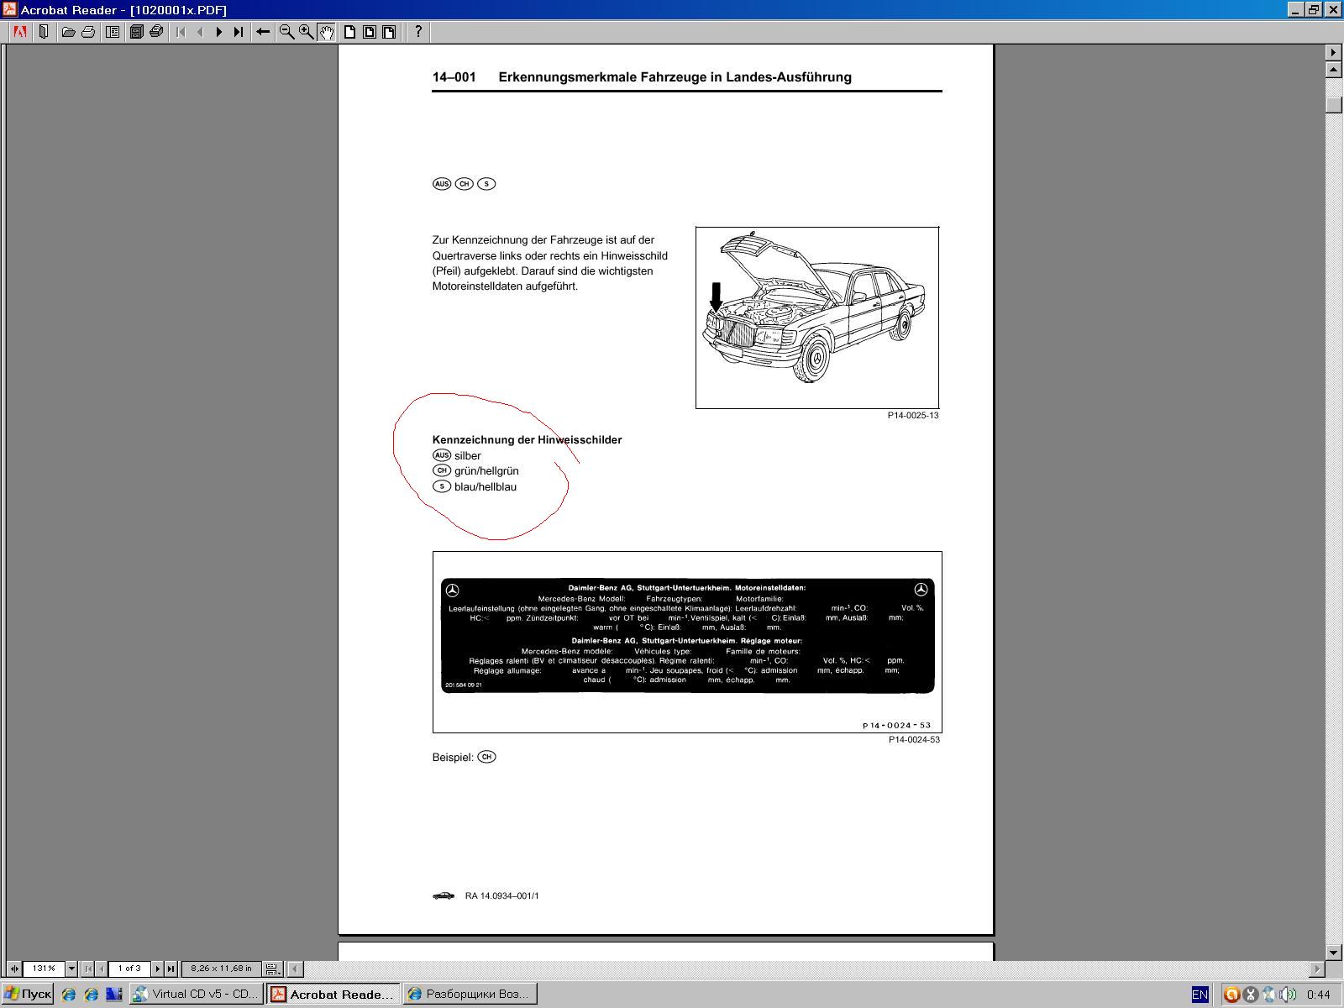
Task: Click the car hood illustration P14-0025-13
Action: point(817,318)
